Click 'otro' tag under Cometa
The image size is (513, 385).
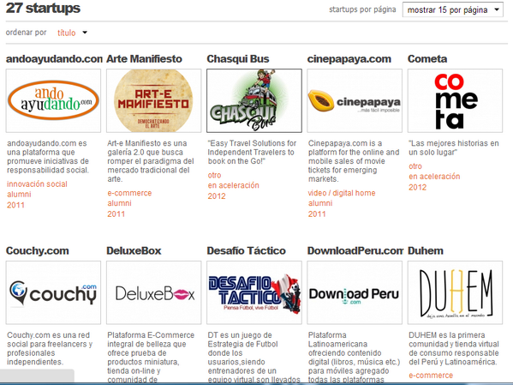pos(415,166)
